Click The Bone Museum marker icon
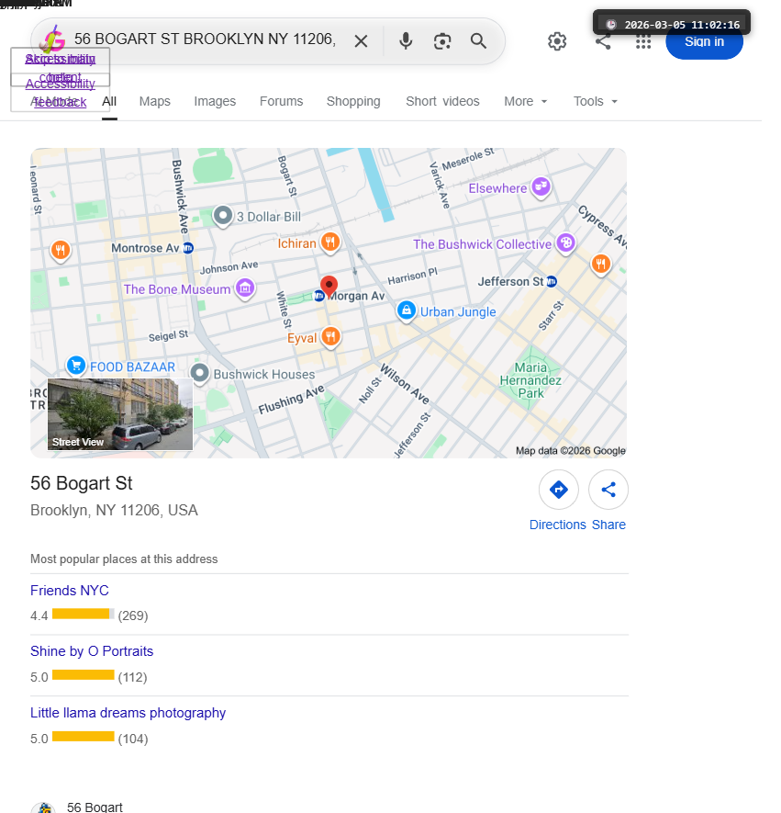This screenshot has height=813, width=781. point(245,288)
